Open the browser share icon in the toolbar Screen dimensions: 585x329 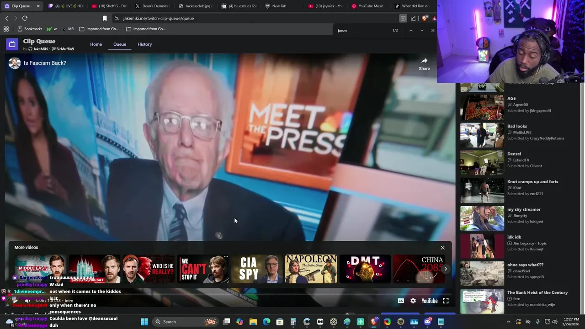pos(413,18)
